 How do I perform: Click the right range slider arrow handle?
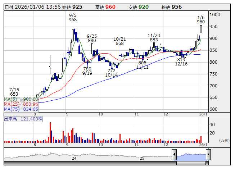(208, 154)
